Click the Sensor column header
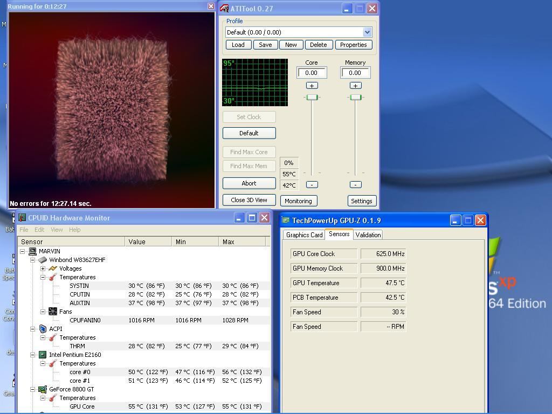 point(72,241)
